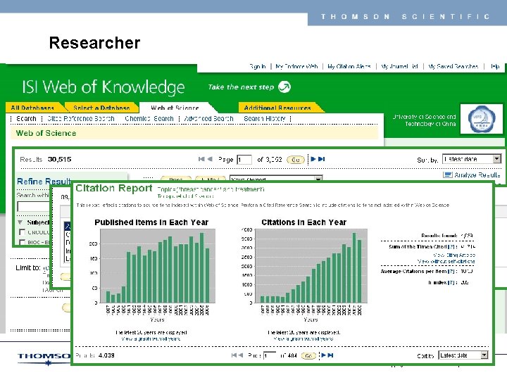Open Additional Resources tab
The height and width of the screenshot is (380, 507).
(x=277, y=108)
